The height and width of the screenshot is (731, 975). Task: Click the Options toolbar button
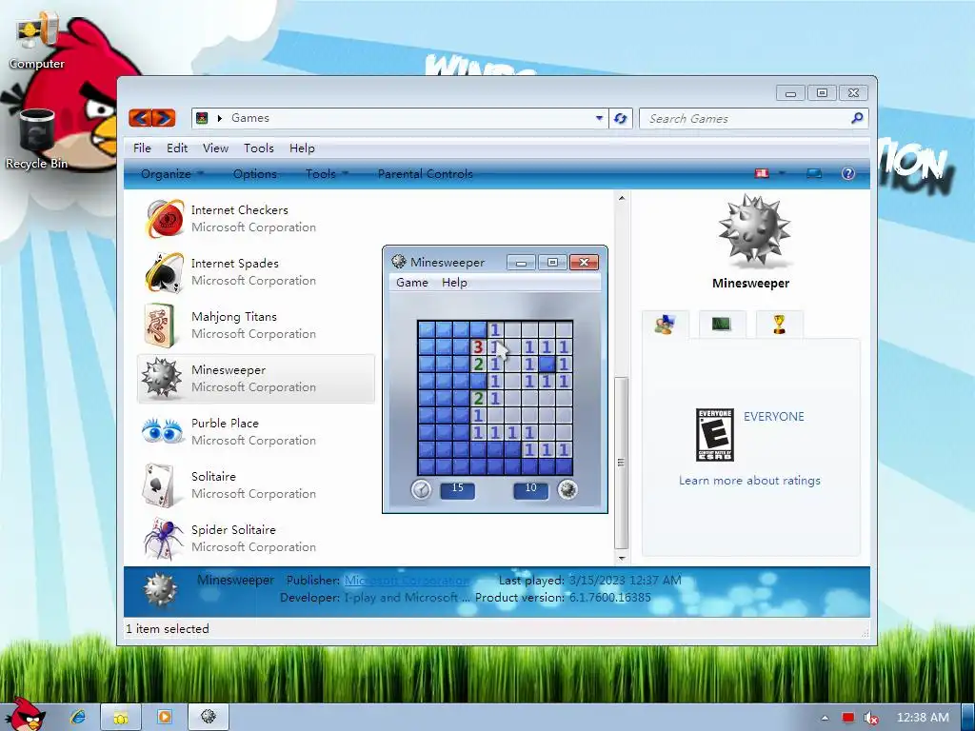coord(255,174)
